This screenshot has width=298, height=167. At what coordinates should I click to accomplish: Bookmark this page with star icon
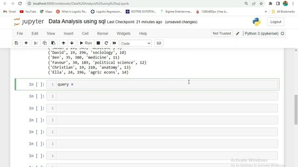(261, 4)
